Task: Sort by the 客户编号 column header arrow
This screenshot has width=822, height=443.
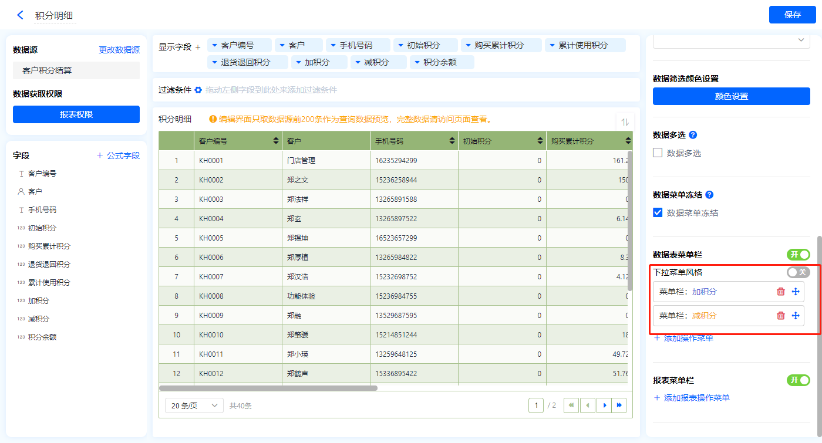Action: tap(276, 141)
